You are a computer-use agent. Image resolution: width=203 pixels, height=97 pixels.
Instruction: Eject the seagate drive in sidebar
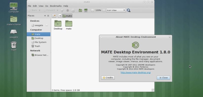pos(47,25)
